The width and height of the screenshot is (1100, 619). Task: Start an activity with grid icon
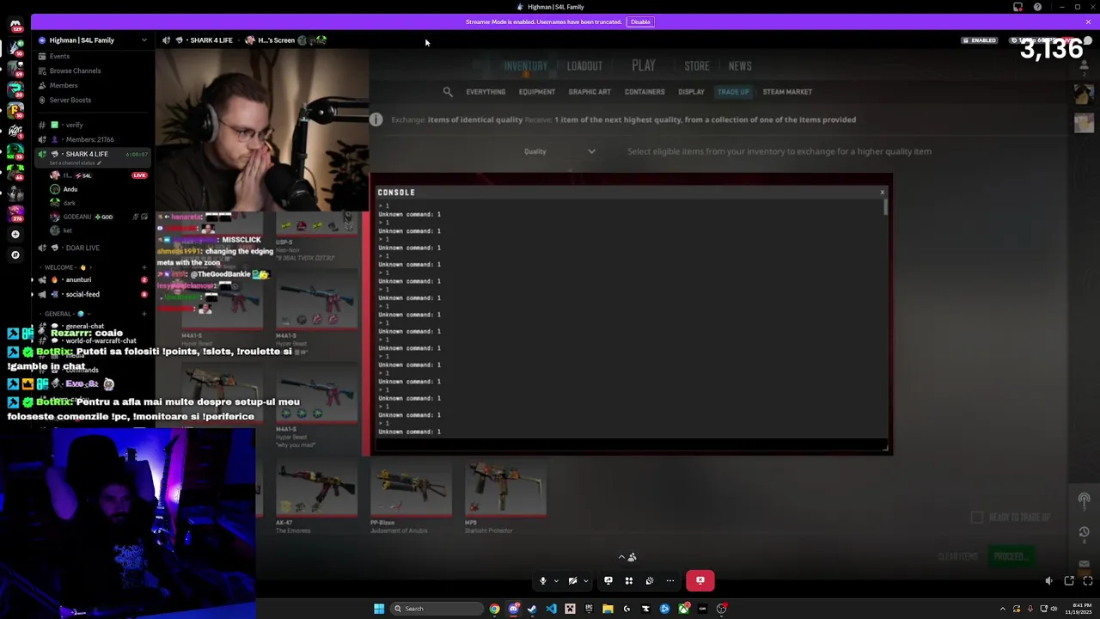point(629,580)
